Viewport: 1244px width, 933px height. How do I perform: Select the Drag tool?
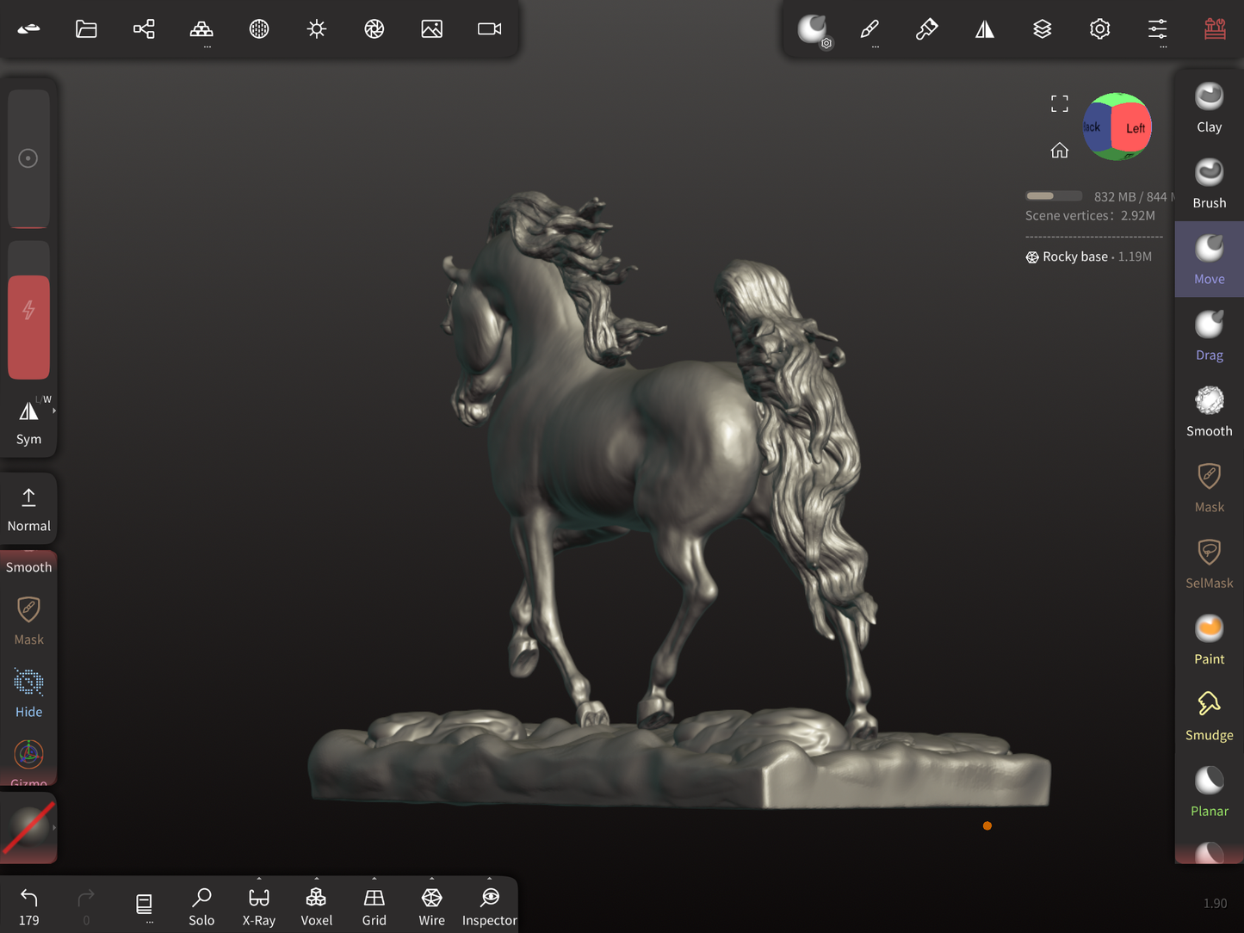1209,336
